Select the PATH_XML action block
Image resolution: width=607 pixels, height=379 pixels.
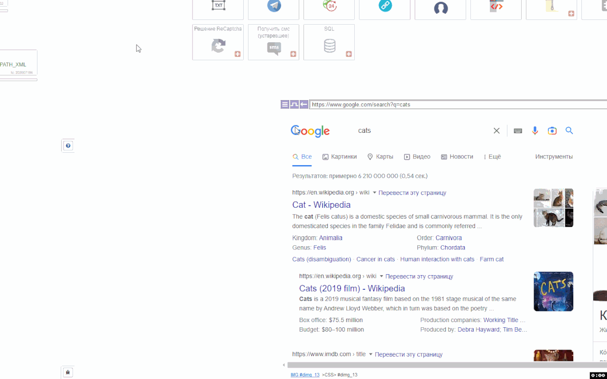[x=18, y=63]
